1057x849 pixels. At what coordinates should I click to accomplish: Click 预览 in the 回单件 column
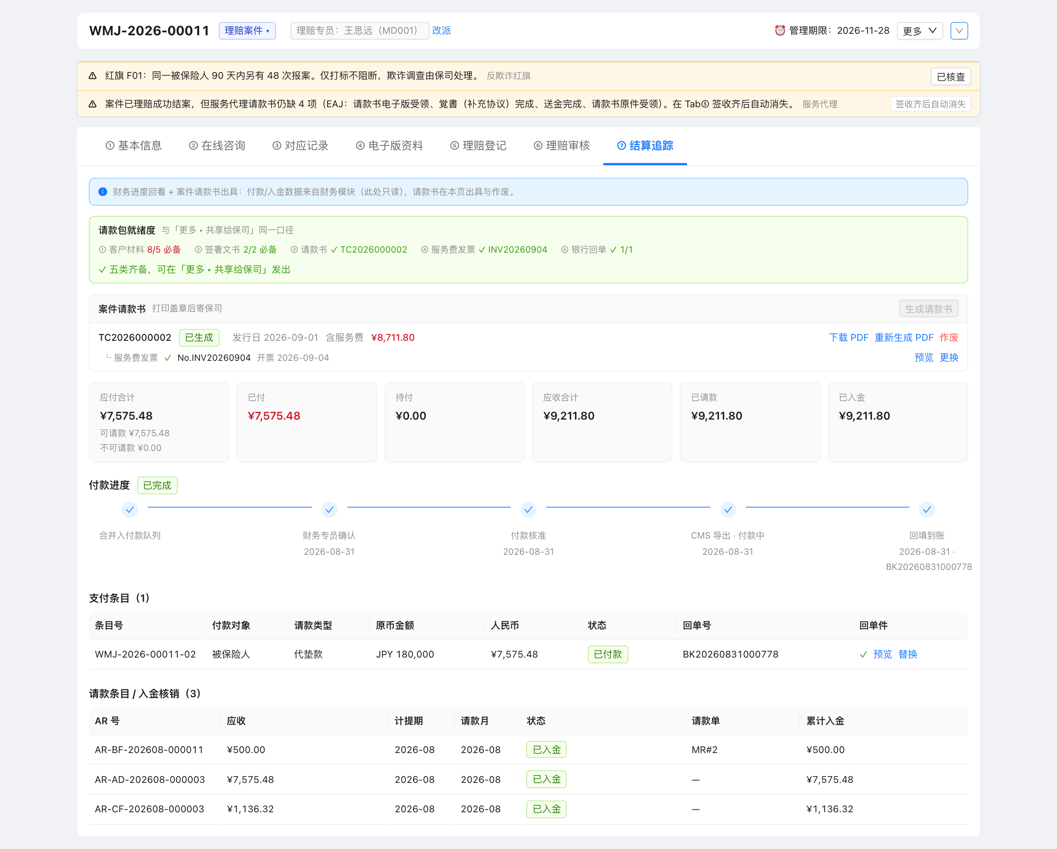point(882,654)
